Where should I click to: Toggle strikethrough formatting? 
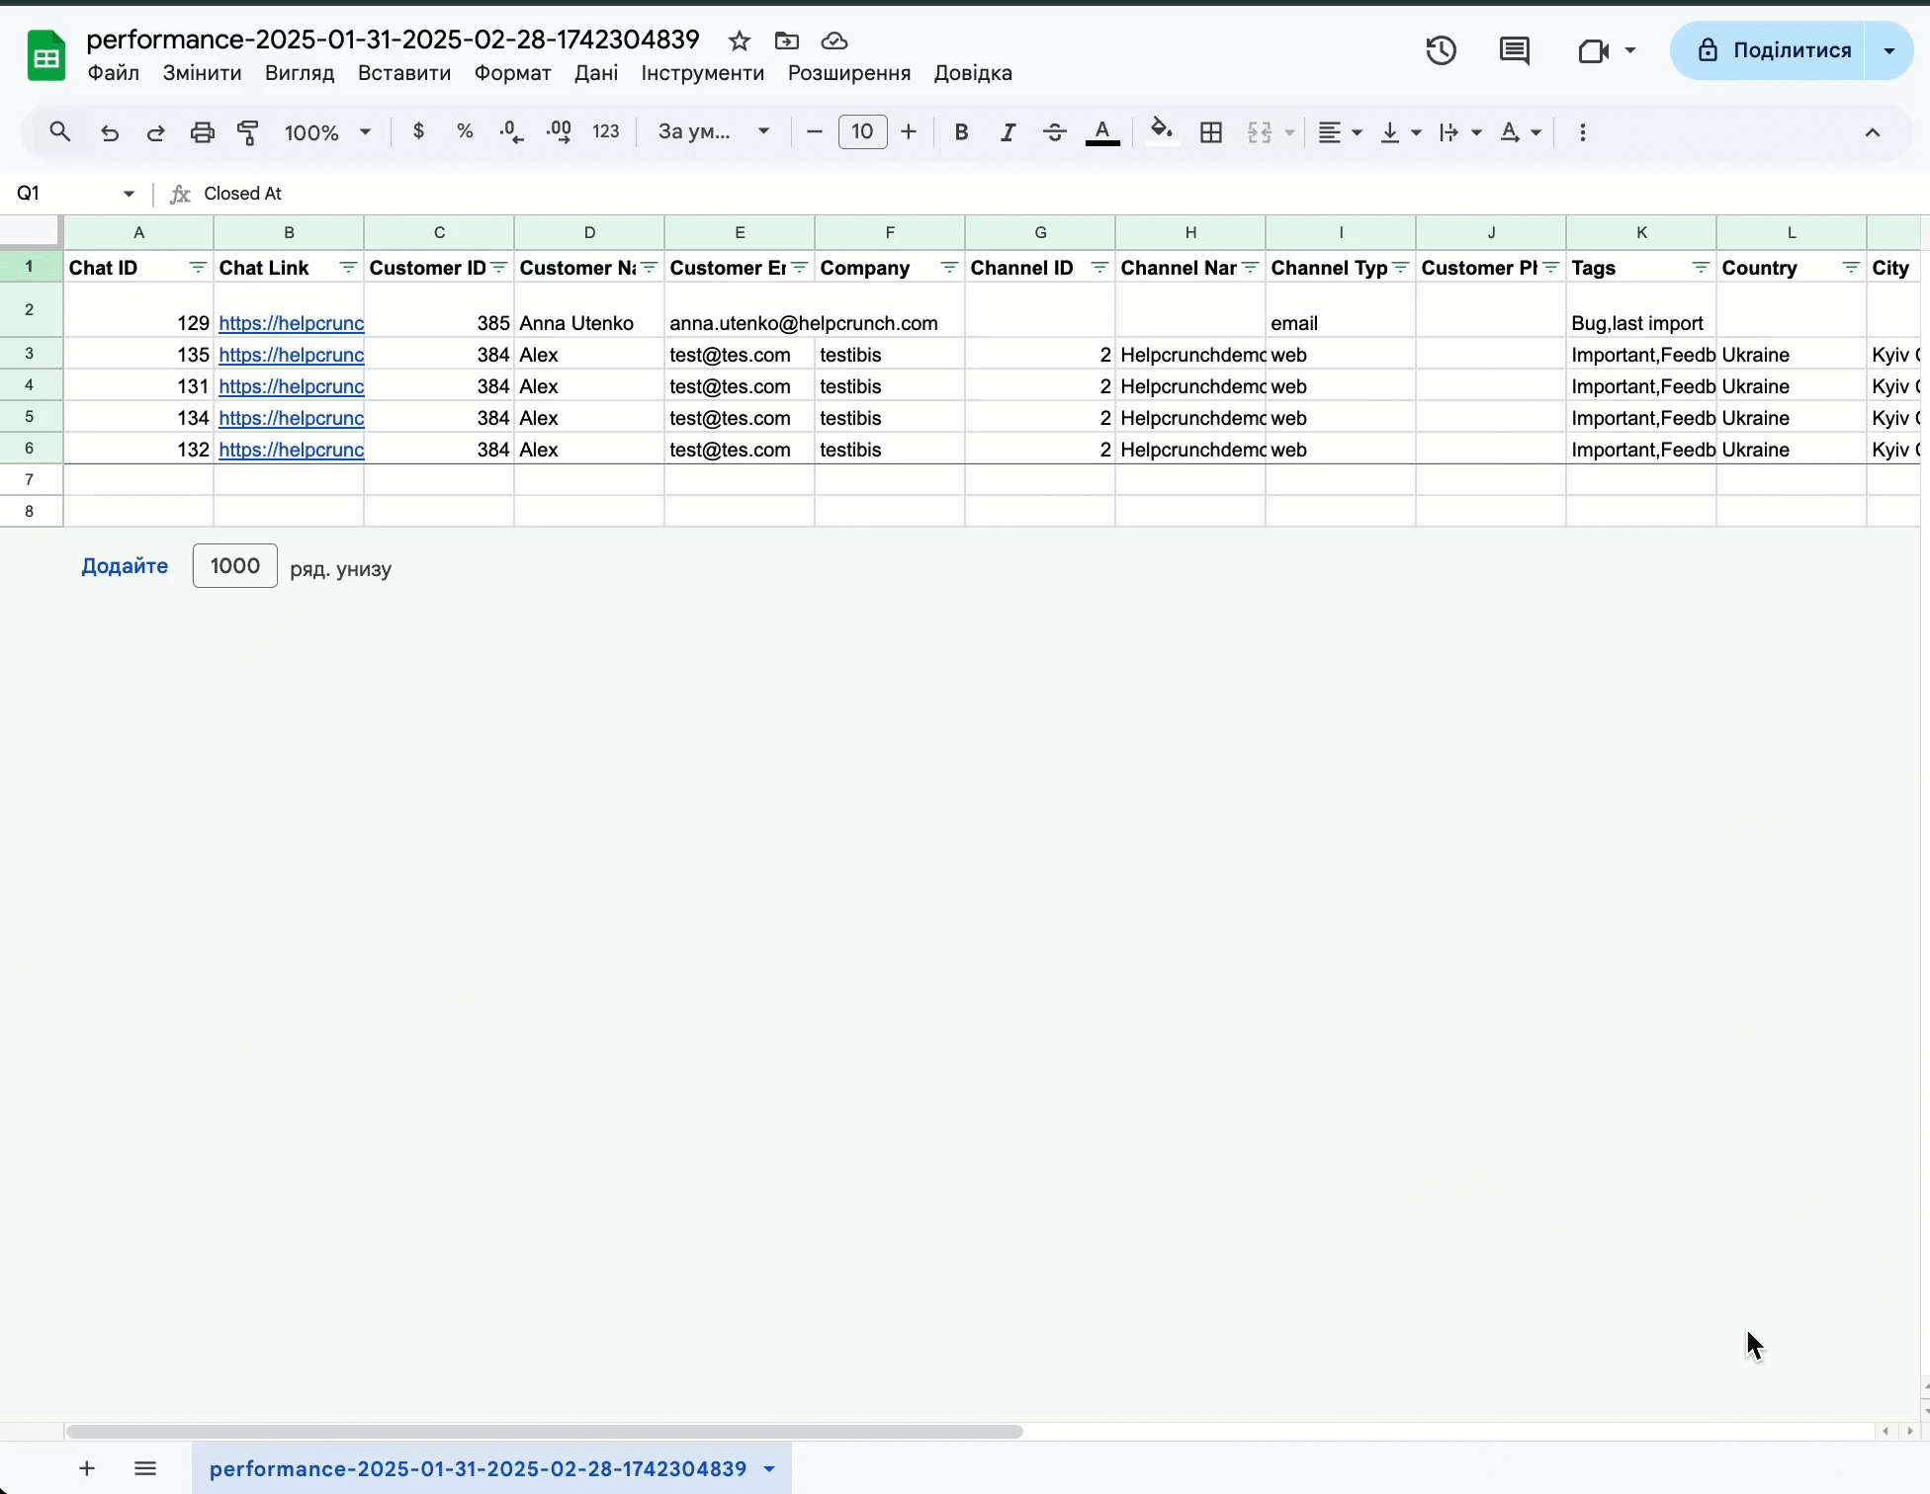[1055, 132]
